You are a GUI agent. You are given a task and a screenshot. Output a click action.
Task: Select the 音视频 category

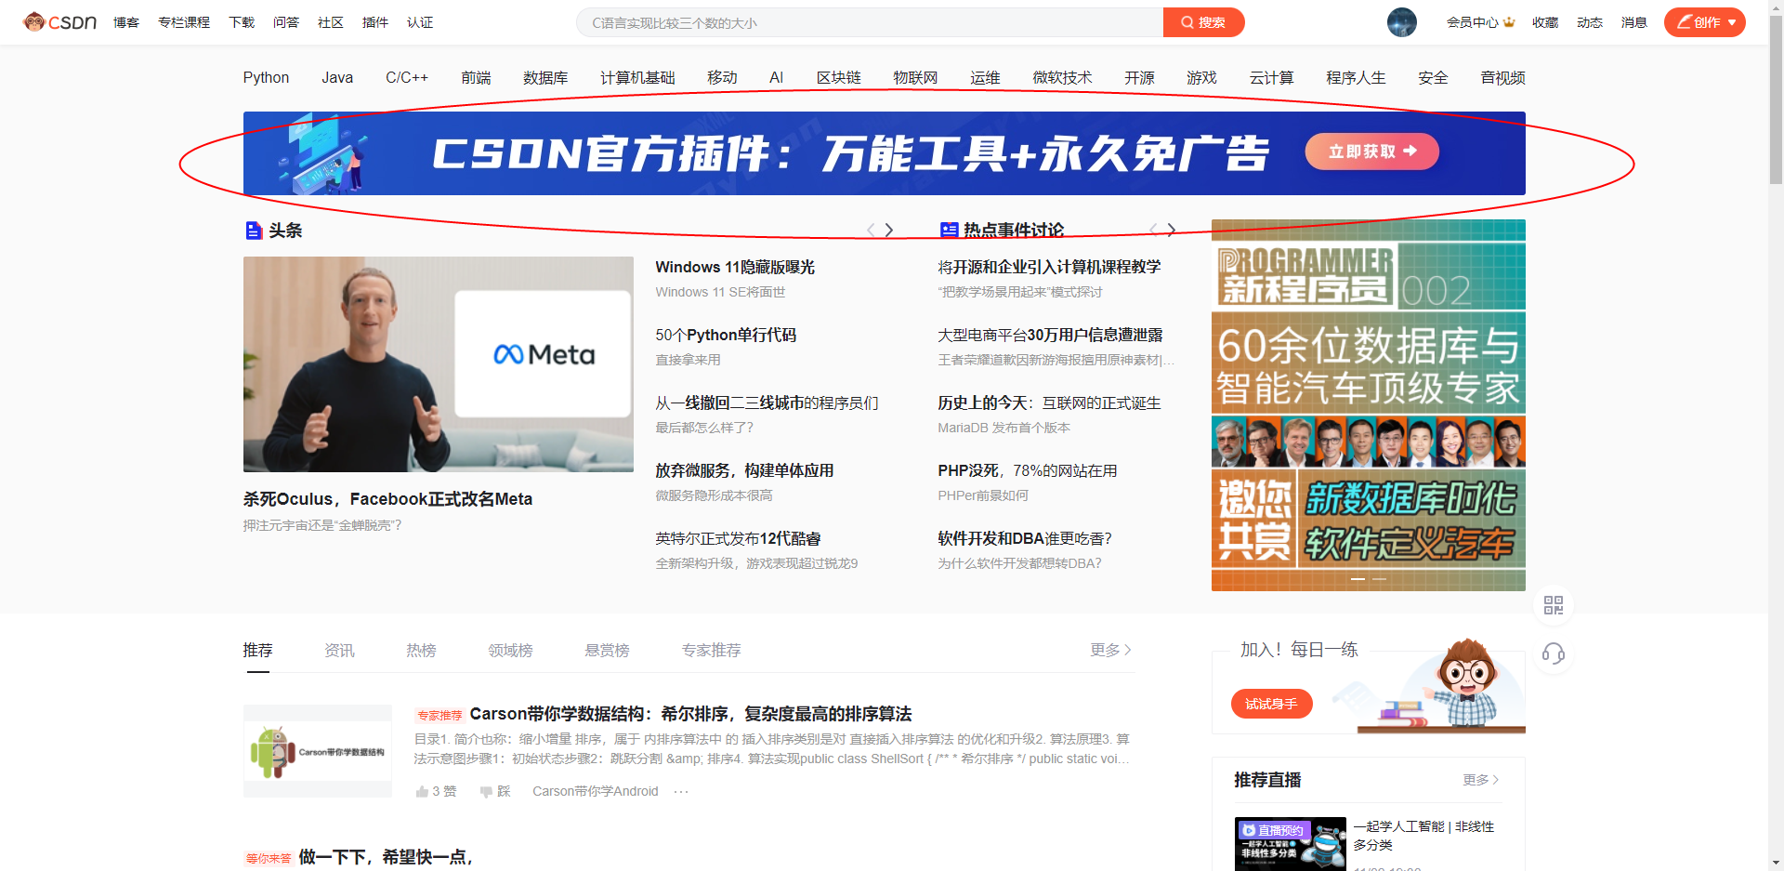click(1502, 78)
